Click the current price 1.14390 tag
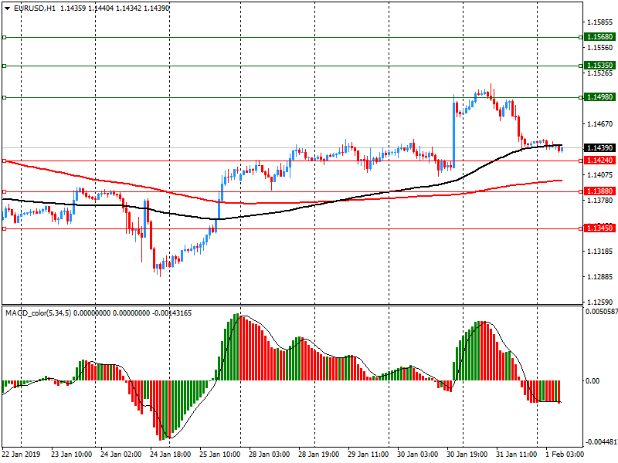 (x=599, y=147)
